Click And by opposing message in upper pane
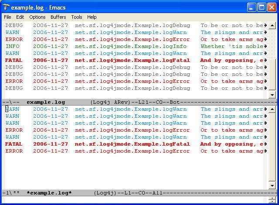Image resolution: width=279 pixels, height=205 pixels. point(231,60)
